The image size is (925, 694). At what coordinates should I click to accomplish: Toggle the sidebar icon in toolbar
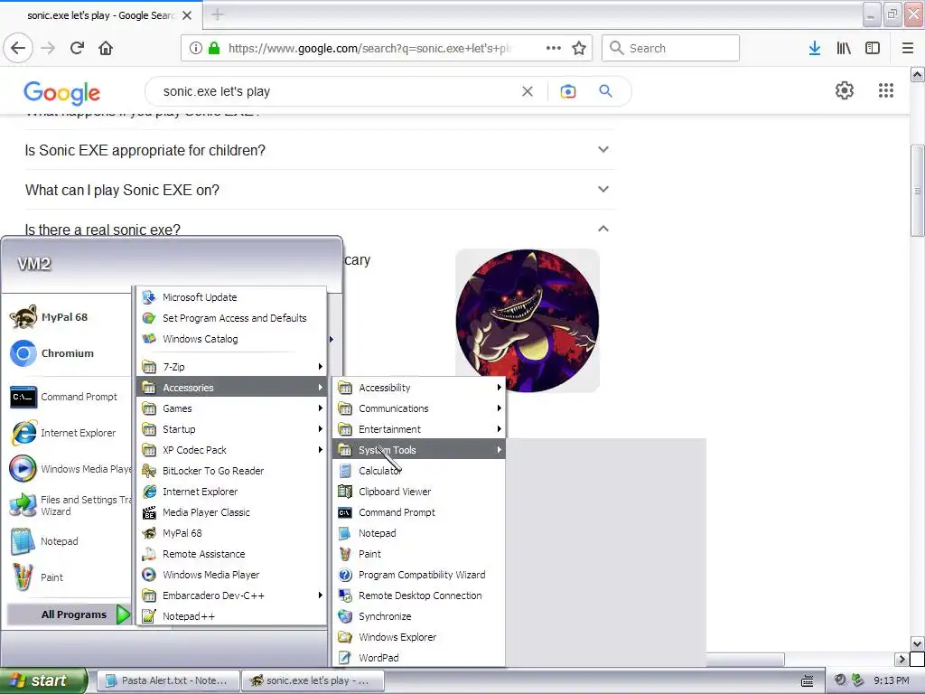(873, 49)
